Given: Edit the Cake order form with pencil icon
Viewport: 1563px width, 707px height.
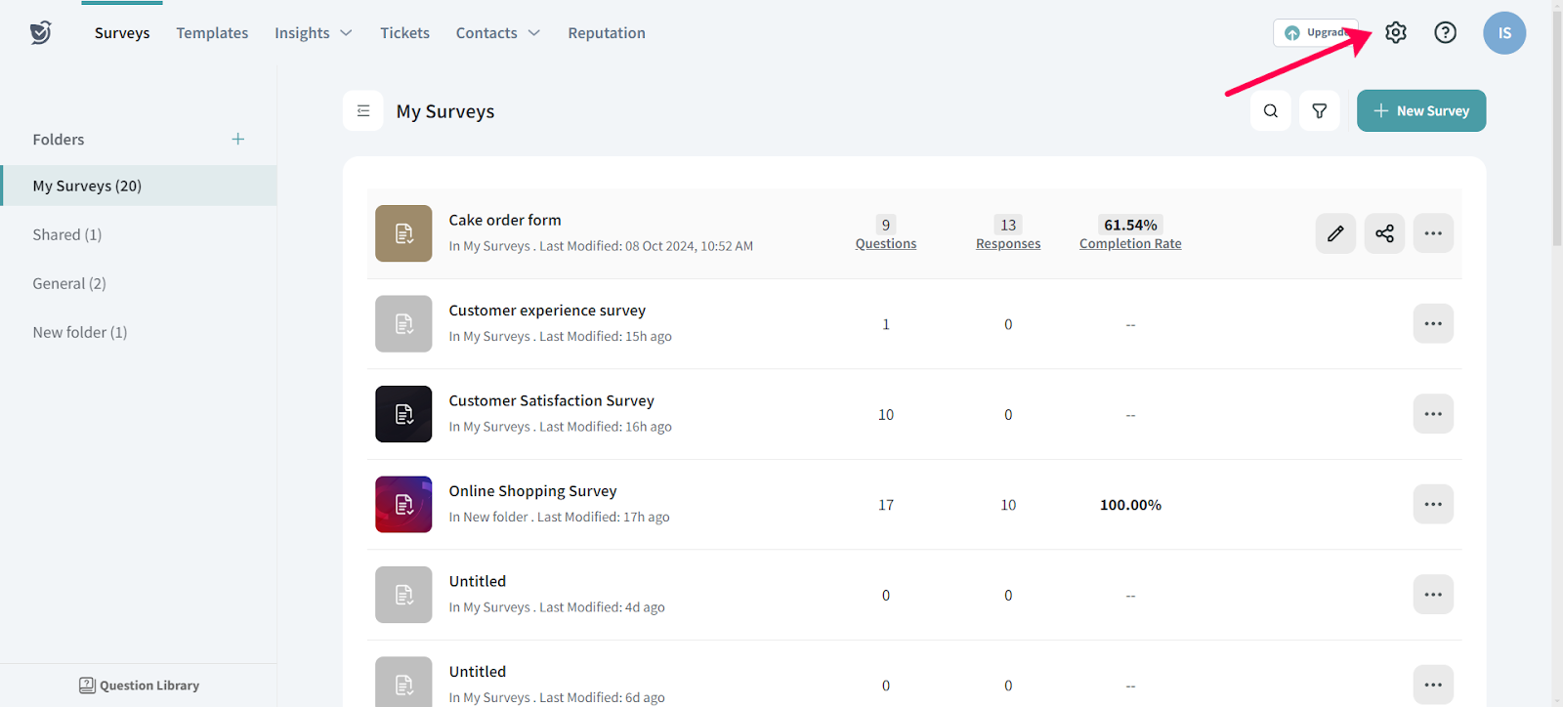Looking at the screenshot, I should (1334, 233).
